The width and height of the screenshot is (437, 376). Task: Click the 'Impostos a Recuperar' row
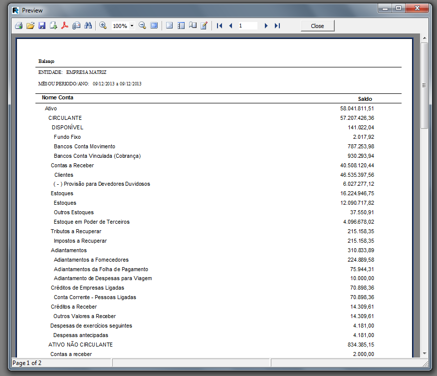point(80,241)
